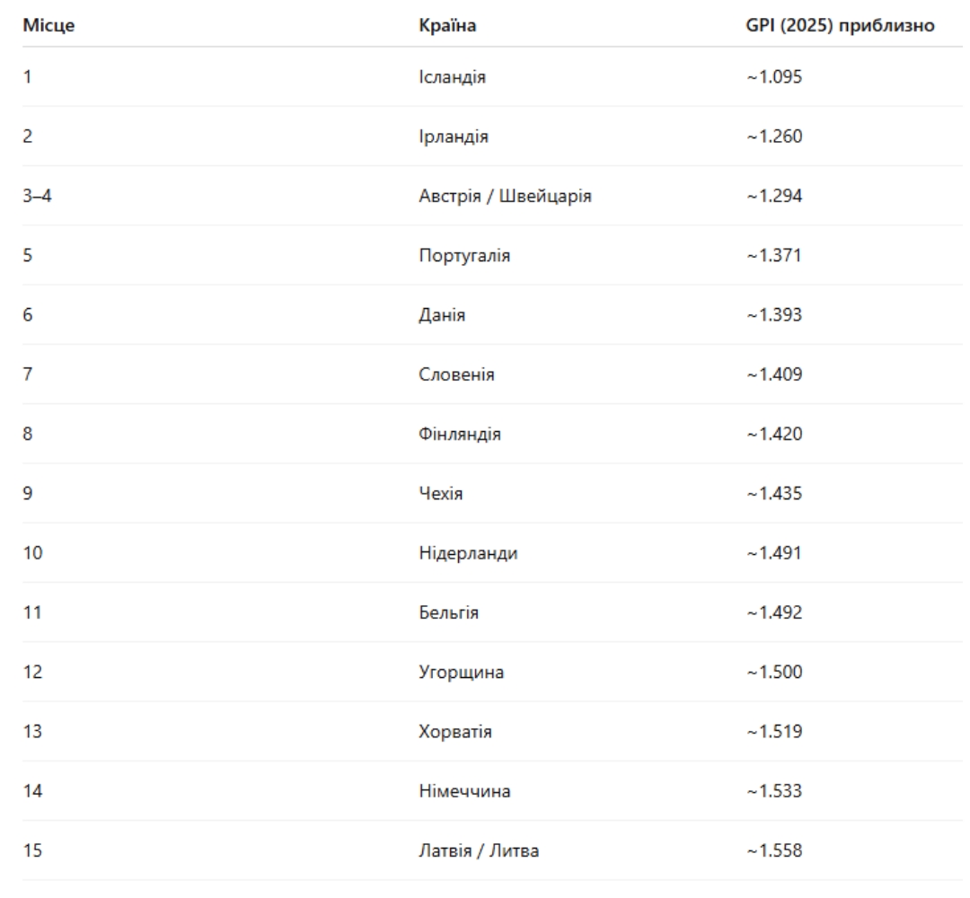Select the Угорщина country cell
970x898 pixels.
[x=462, y=673]
